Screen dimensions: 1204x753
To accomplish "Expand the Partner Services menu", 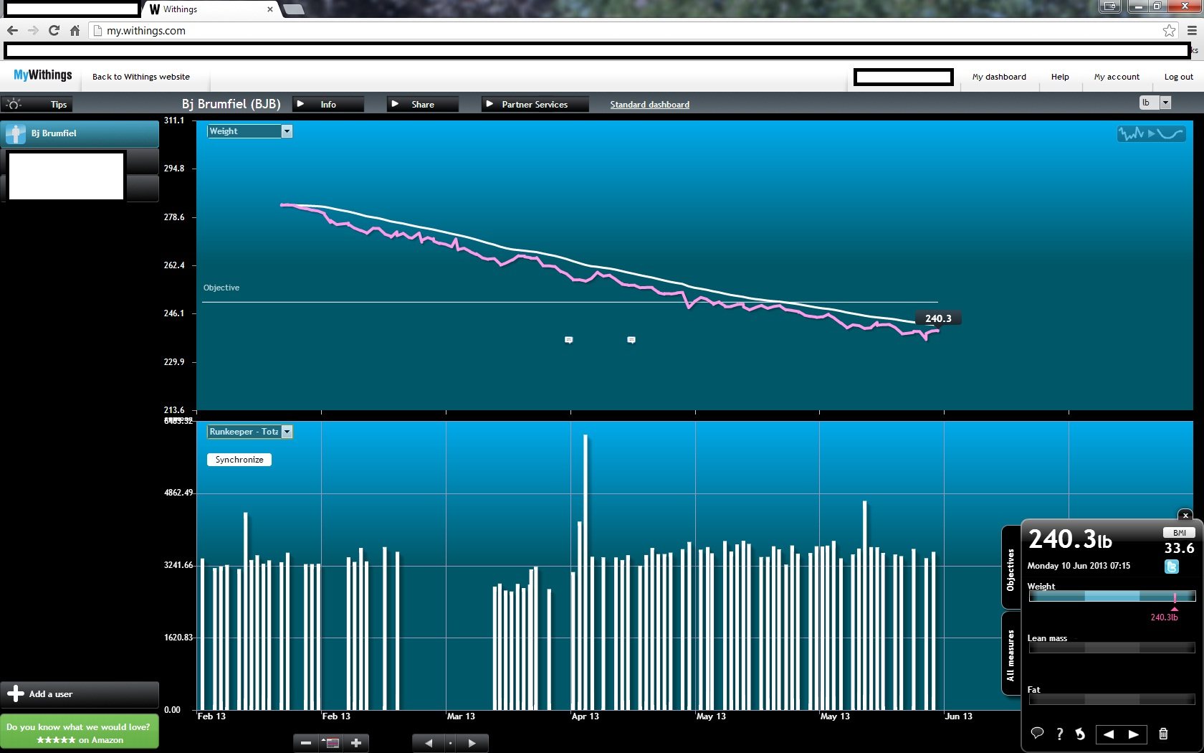I will coord(535,105).
